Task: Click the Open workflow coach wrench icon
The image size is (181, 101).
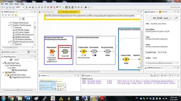Action: coord(86,7)
